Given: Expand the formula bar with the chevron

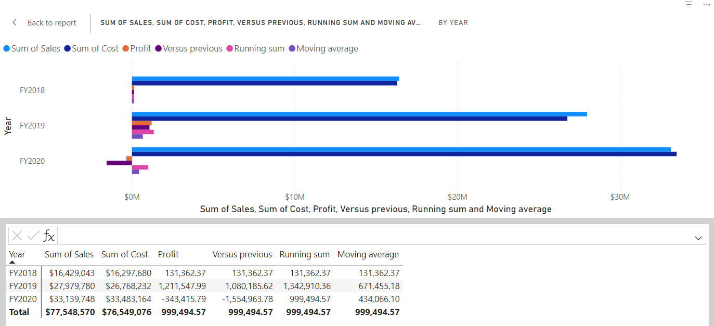Looking at the screenshot, I should 698,238.
